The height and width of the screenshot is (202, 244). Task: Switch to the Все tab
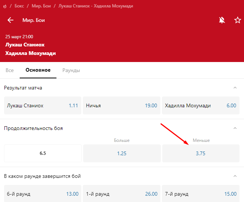(10, 70)
